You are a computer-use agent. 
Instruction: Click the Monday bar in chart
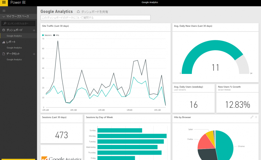(132, 136)
